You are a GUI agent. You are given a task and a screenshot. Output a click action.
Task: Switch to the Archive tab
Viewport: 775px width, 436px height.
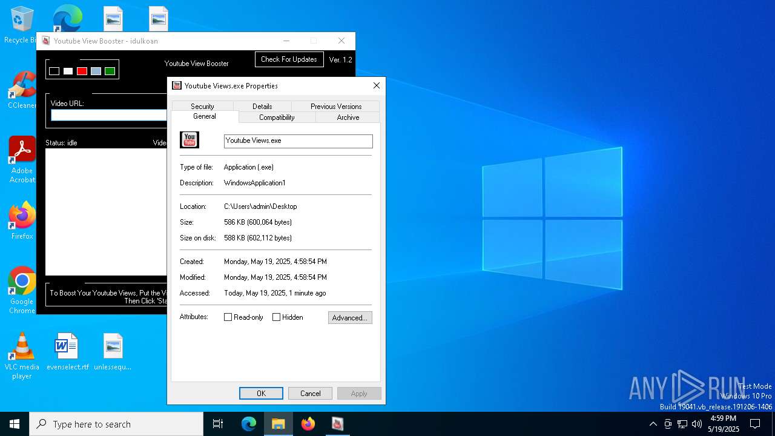click(x=348, y=117)
